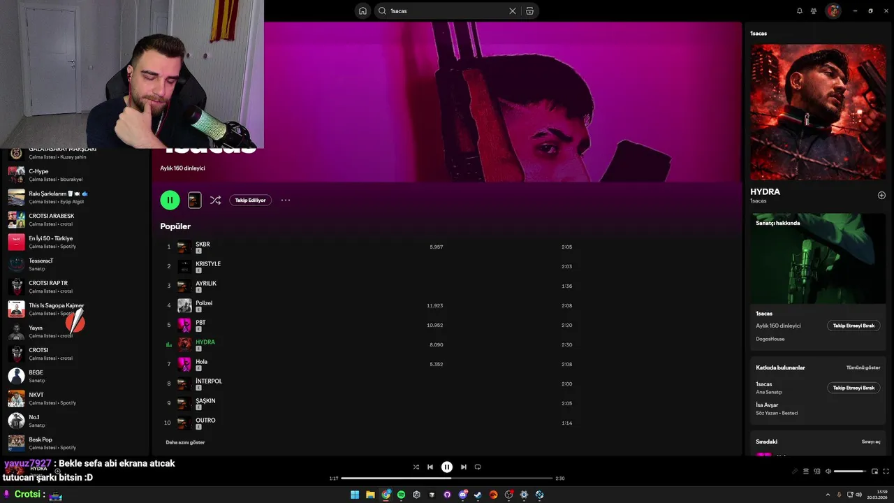Click Takip Etmeyi Bırak beside Ana Sanatçı
This screenshot has width=894, height=503.
point(853,388)
